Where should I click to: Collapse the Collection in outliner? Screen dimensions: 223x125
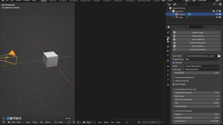click(x=170, y=11)
